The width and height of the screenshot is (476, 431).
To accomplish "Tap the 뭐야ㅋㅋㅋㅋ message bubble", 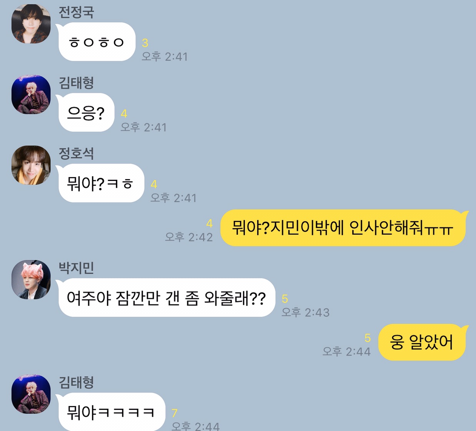I will (111, 412).
